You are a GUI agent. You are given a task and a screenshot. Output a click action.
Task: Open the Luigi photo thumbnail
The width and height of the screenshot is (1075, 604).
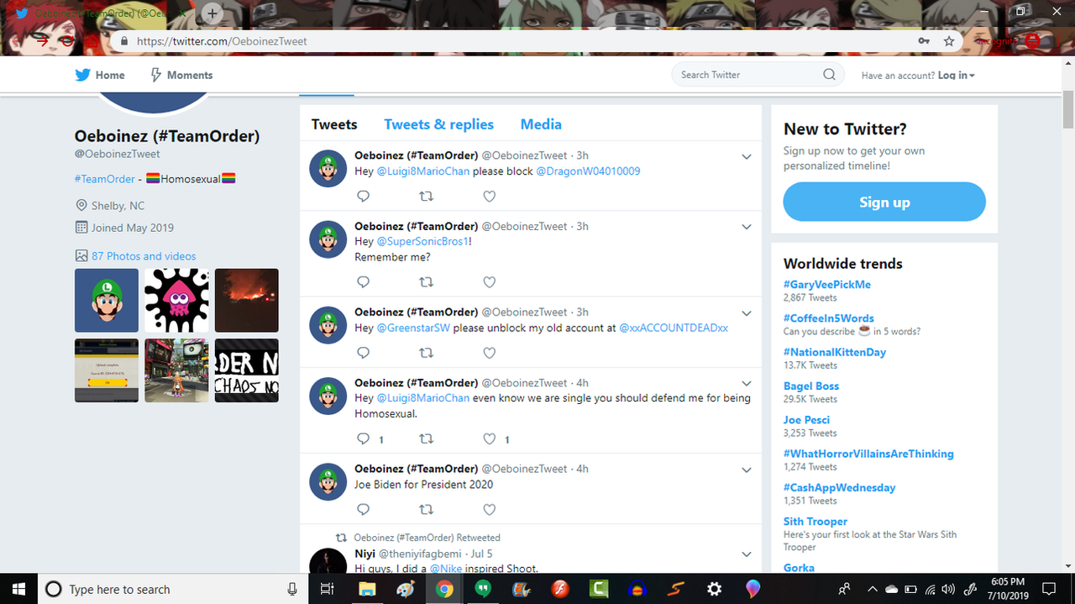(107, 300)
